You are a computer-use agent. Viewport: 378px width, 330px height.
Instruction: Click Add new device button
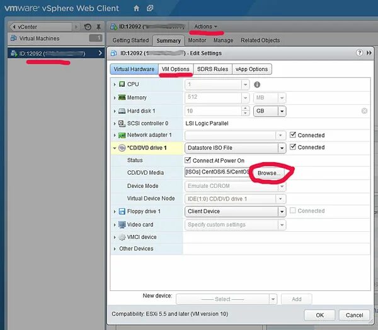pos(297,299)
